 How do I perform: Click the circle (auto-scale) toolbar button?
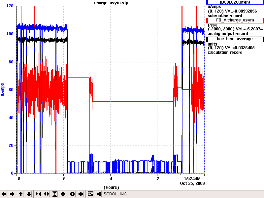tap(72, 194)
